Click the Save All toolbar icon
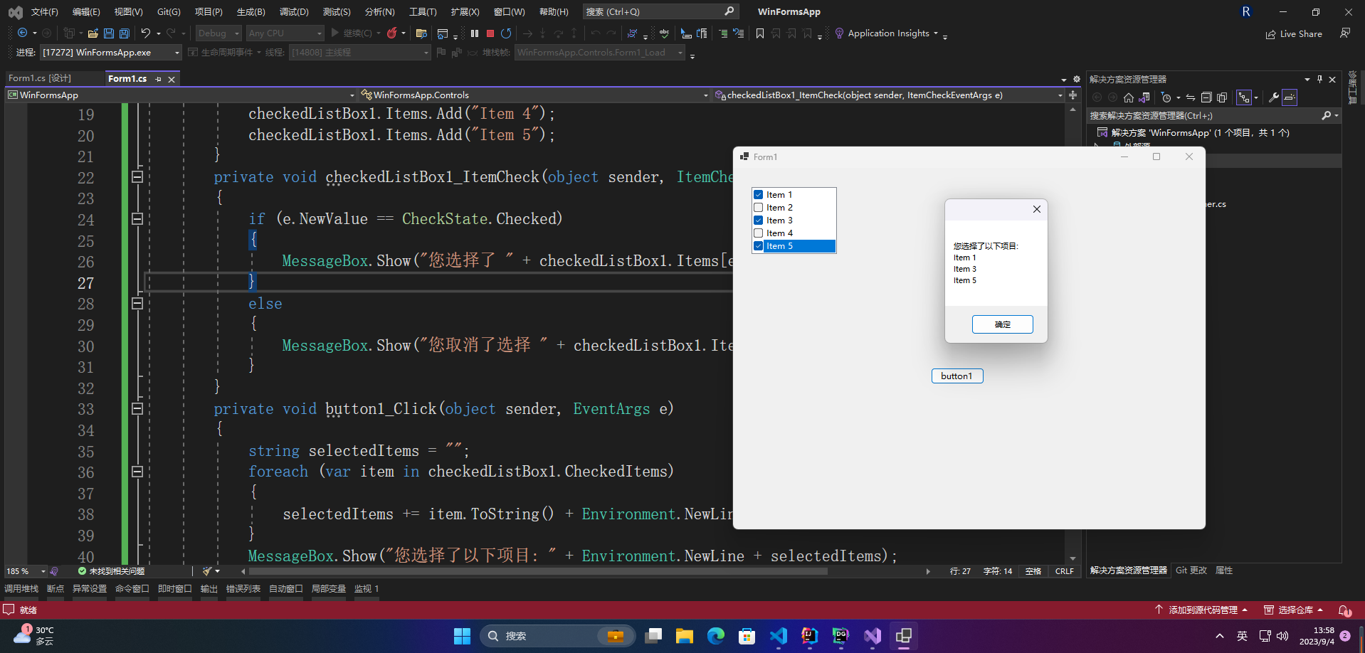 click(x=125, y=33)
